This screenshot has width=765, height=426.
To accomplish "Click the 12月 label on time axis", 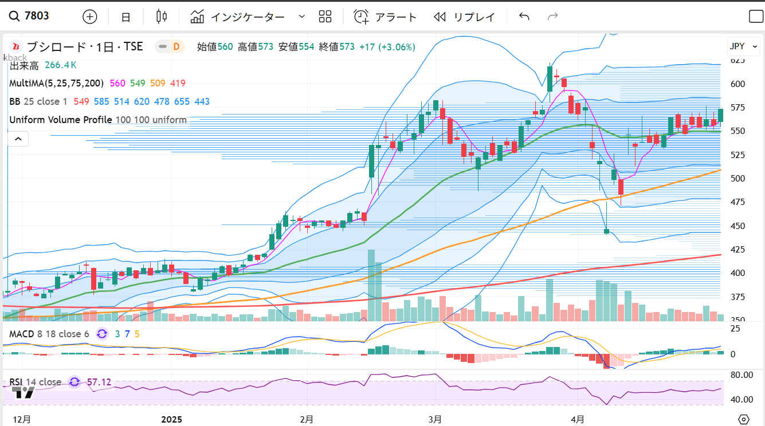I will (x=22, y=420).
